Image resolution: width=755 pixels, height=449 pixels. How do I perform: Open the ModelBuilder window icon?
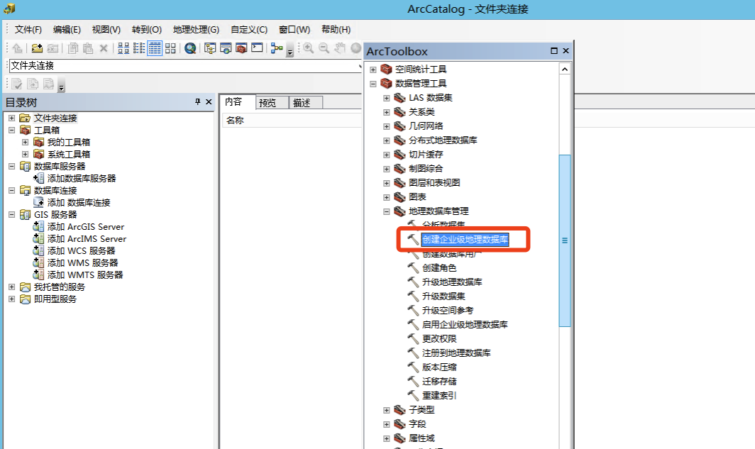coord(277,48)
